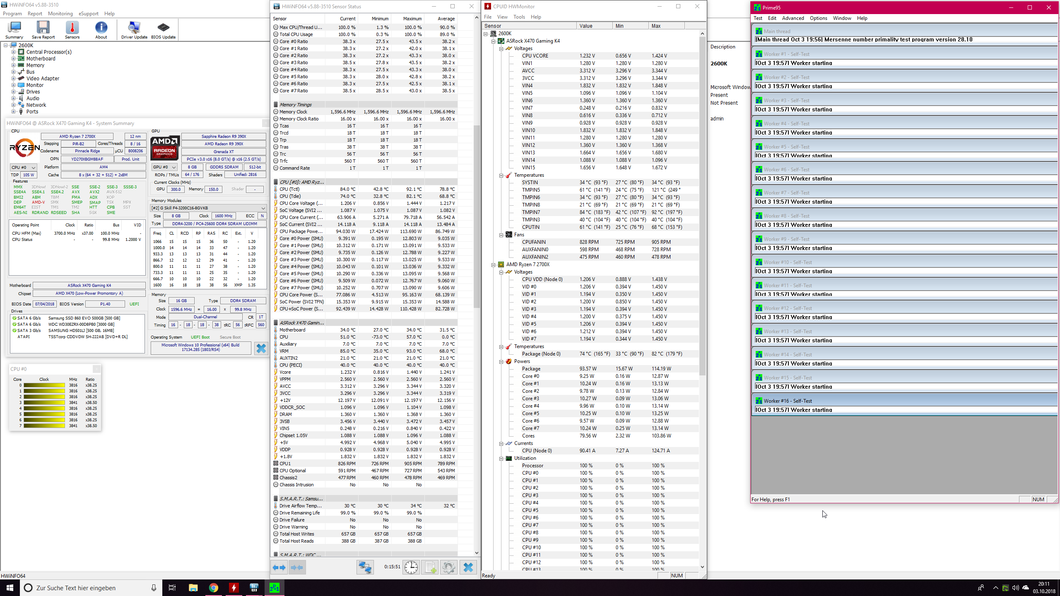Expand the Central Processor(s) tree node

click(x=14, y=52)
